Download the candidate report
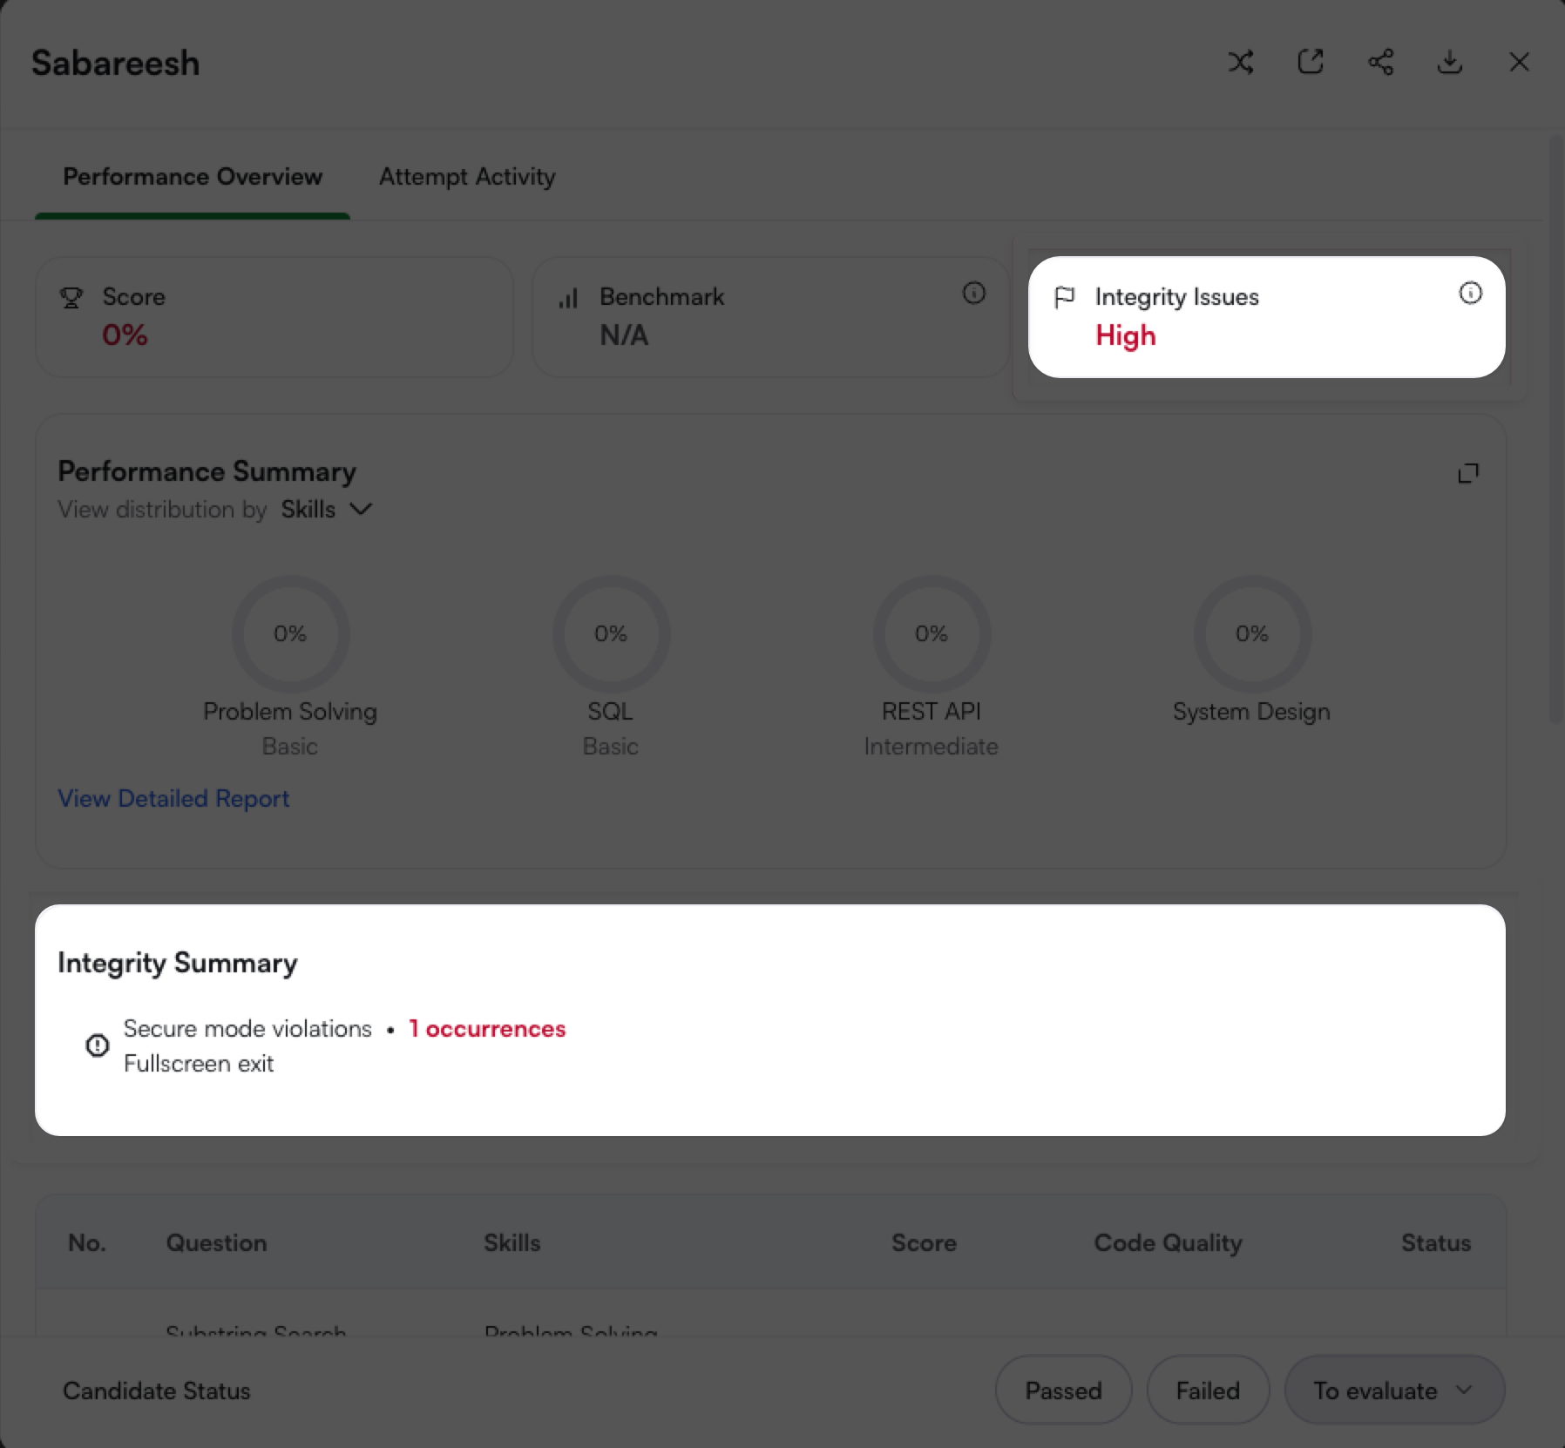This screenshot has height=1448, width=1565. [1450, 62]
